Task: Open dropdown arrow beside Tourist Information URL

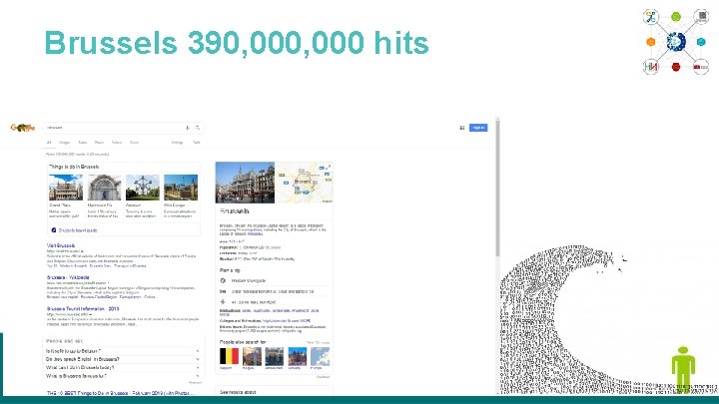Action: pos(90,314)
